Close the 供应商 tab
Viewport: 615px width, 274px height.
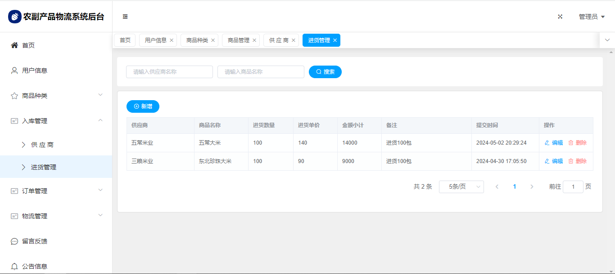point(294,40)
